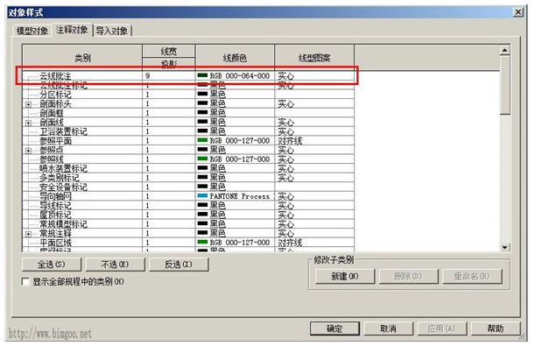This screenshot has height=346, width=535.
Task: Click the 线型图案 column header
Action: [314, 58]
